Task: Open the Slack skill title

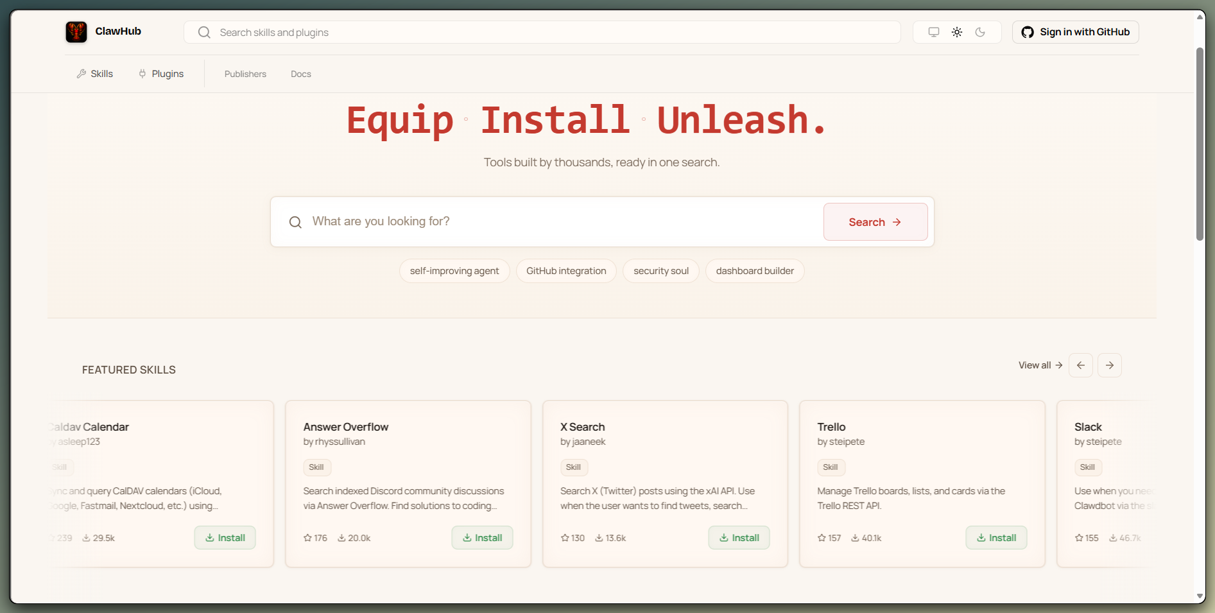Action: 1088,427
